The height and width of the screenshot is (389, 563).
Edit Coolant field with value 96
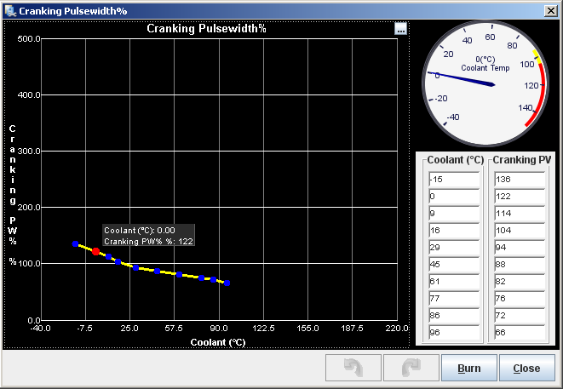point(454,333)
